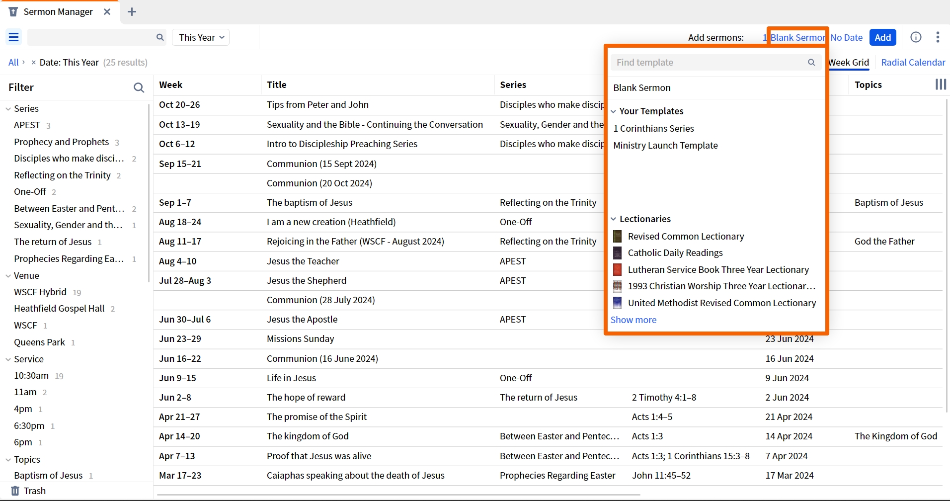
Task: Select the Lutheran Service Book cover icon
Action: [x=618, y=269]
